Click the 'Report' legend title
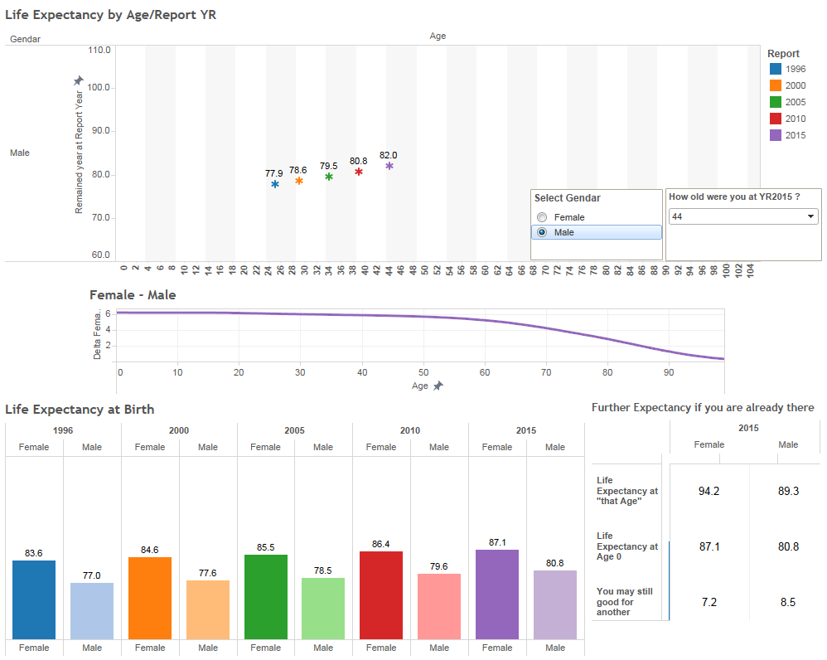This screenshot has height=660, width=827. (783, 53)
